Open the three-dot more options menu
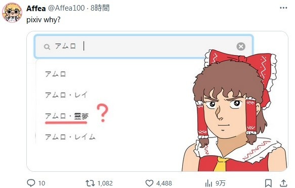The width and height of the screenshot is (295, 188). click(x=283, y=8)
